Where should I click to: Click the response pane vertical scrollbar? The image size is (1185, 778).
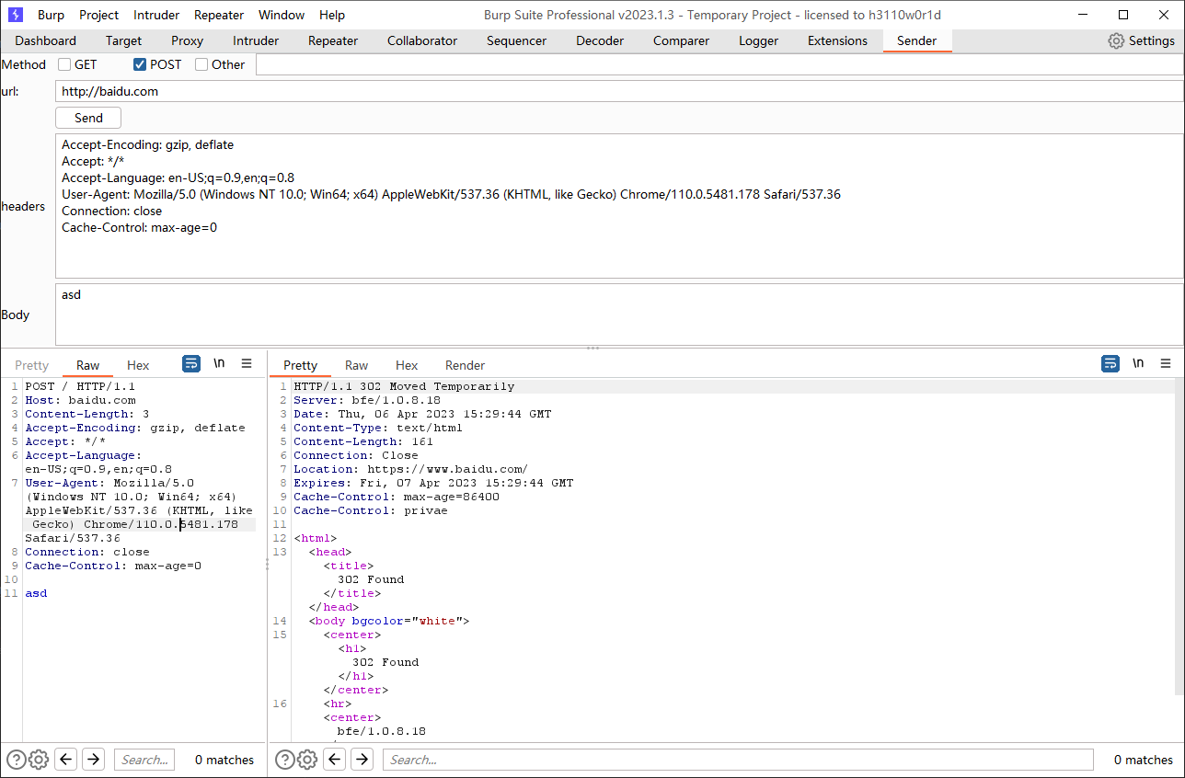tap(1179, 538)
